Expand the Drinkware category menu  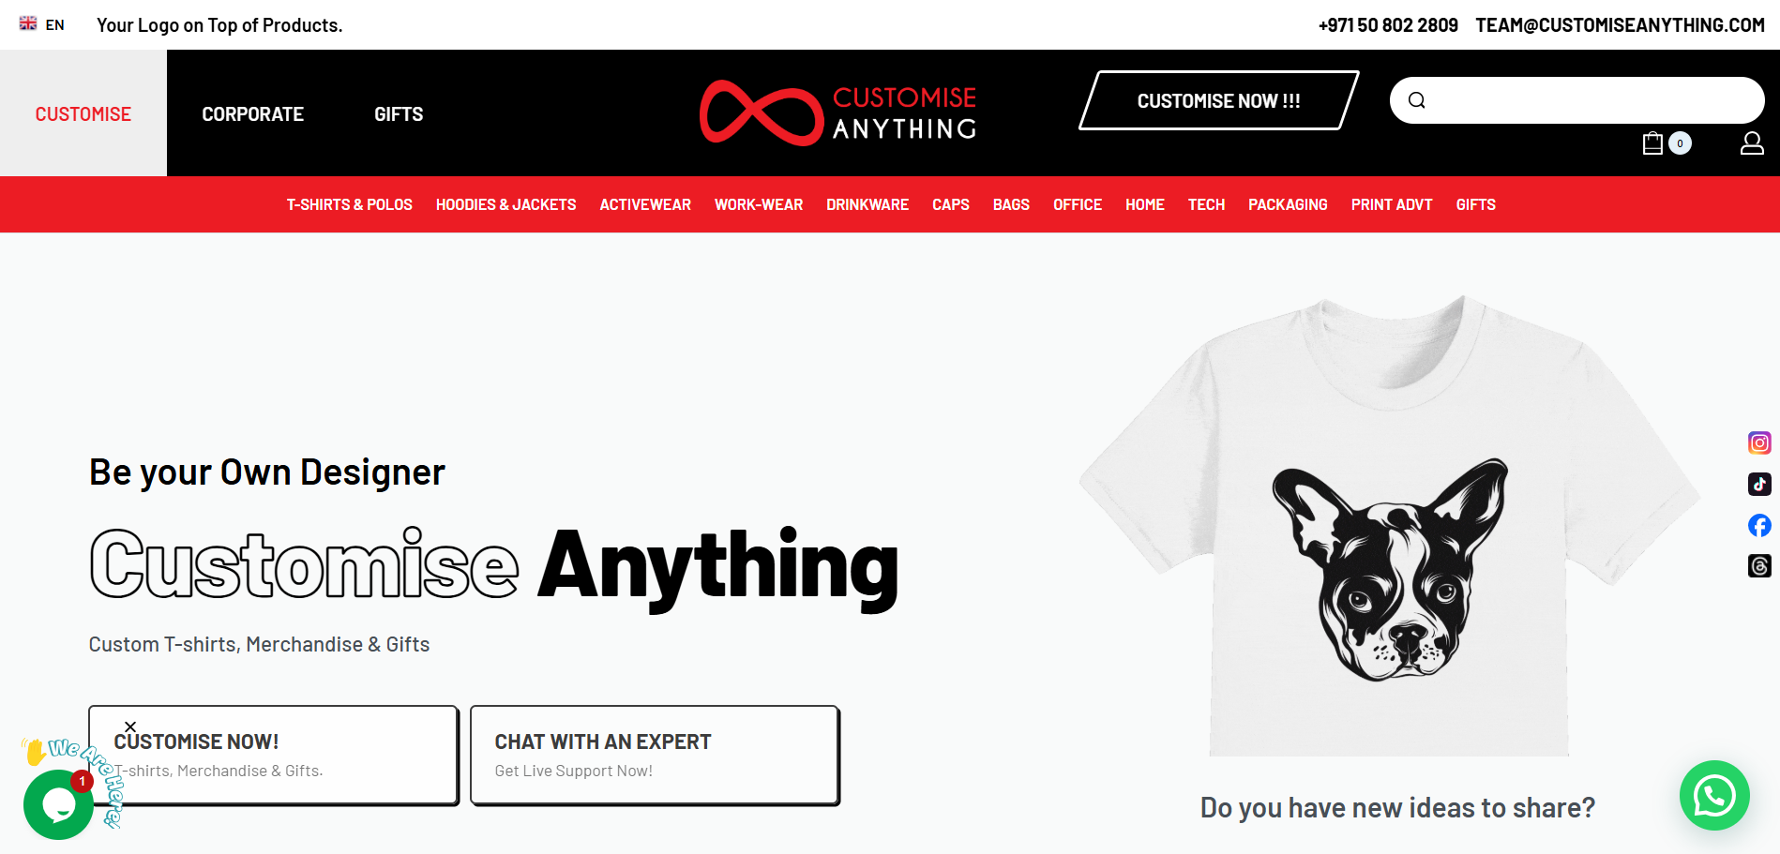tap(867, 204)
